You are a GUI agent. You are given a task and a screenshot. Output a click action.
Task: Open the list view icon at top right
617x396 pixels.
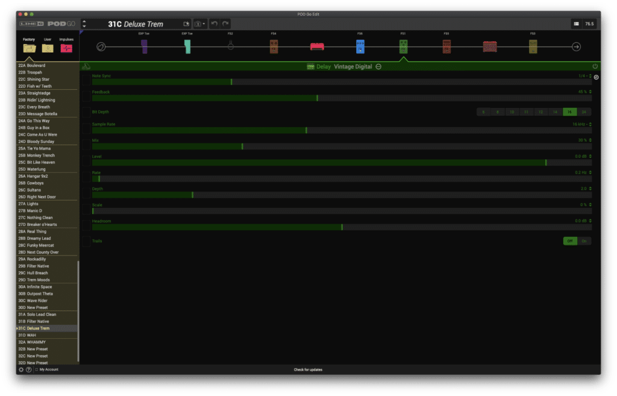coord(576,24)
